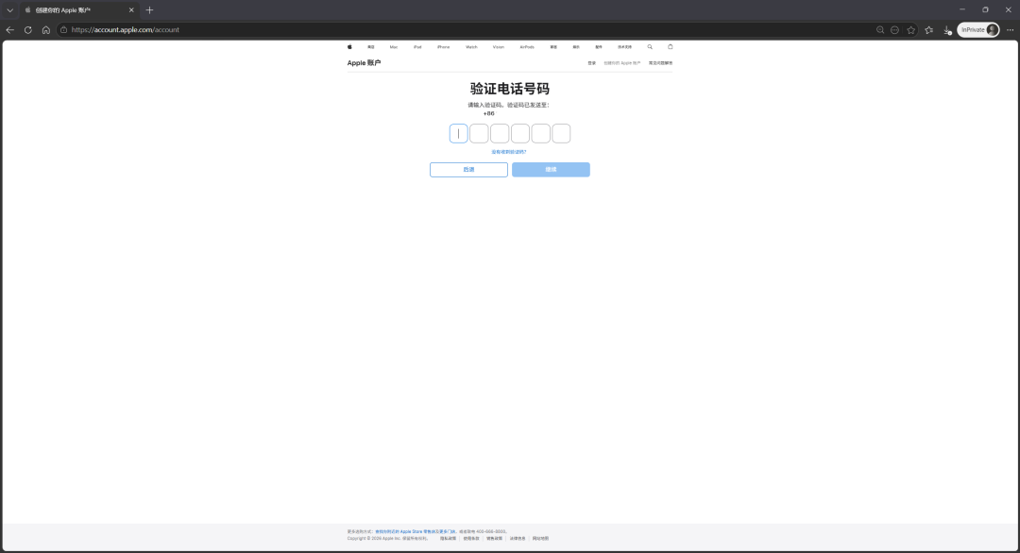This screenshot has width=1020, height=553.
Task: Click the Apple logo in the navigation bar
Action: pyautogui.click(x=349, y=46)
